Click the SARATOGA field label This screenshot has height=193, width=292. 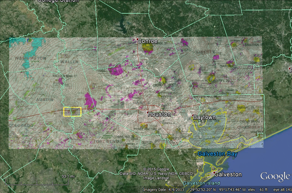(x=253, y=45)
